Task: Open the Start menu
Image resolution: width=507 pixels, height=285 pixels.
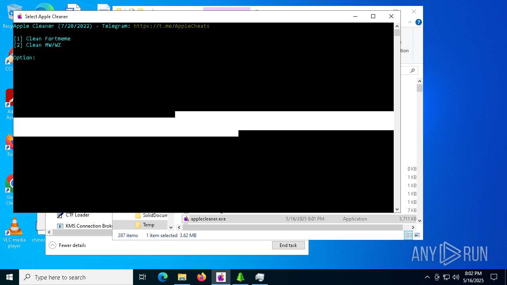Action: 10,277
